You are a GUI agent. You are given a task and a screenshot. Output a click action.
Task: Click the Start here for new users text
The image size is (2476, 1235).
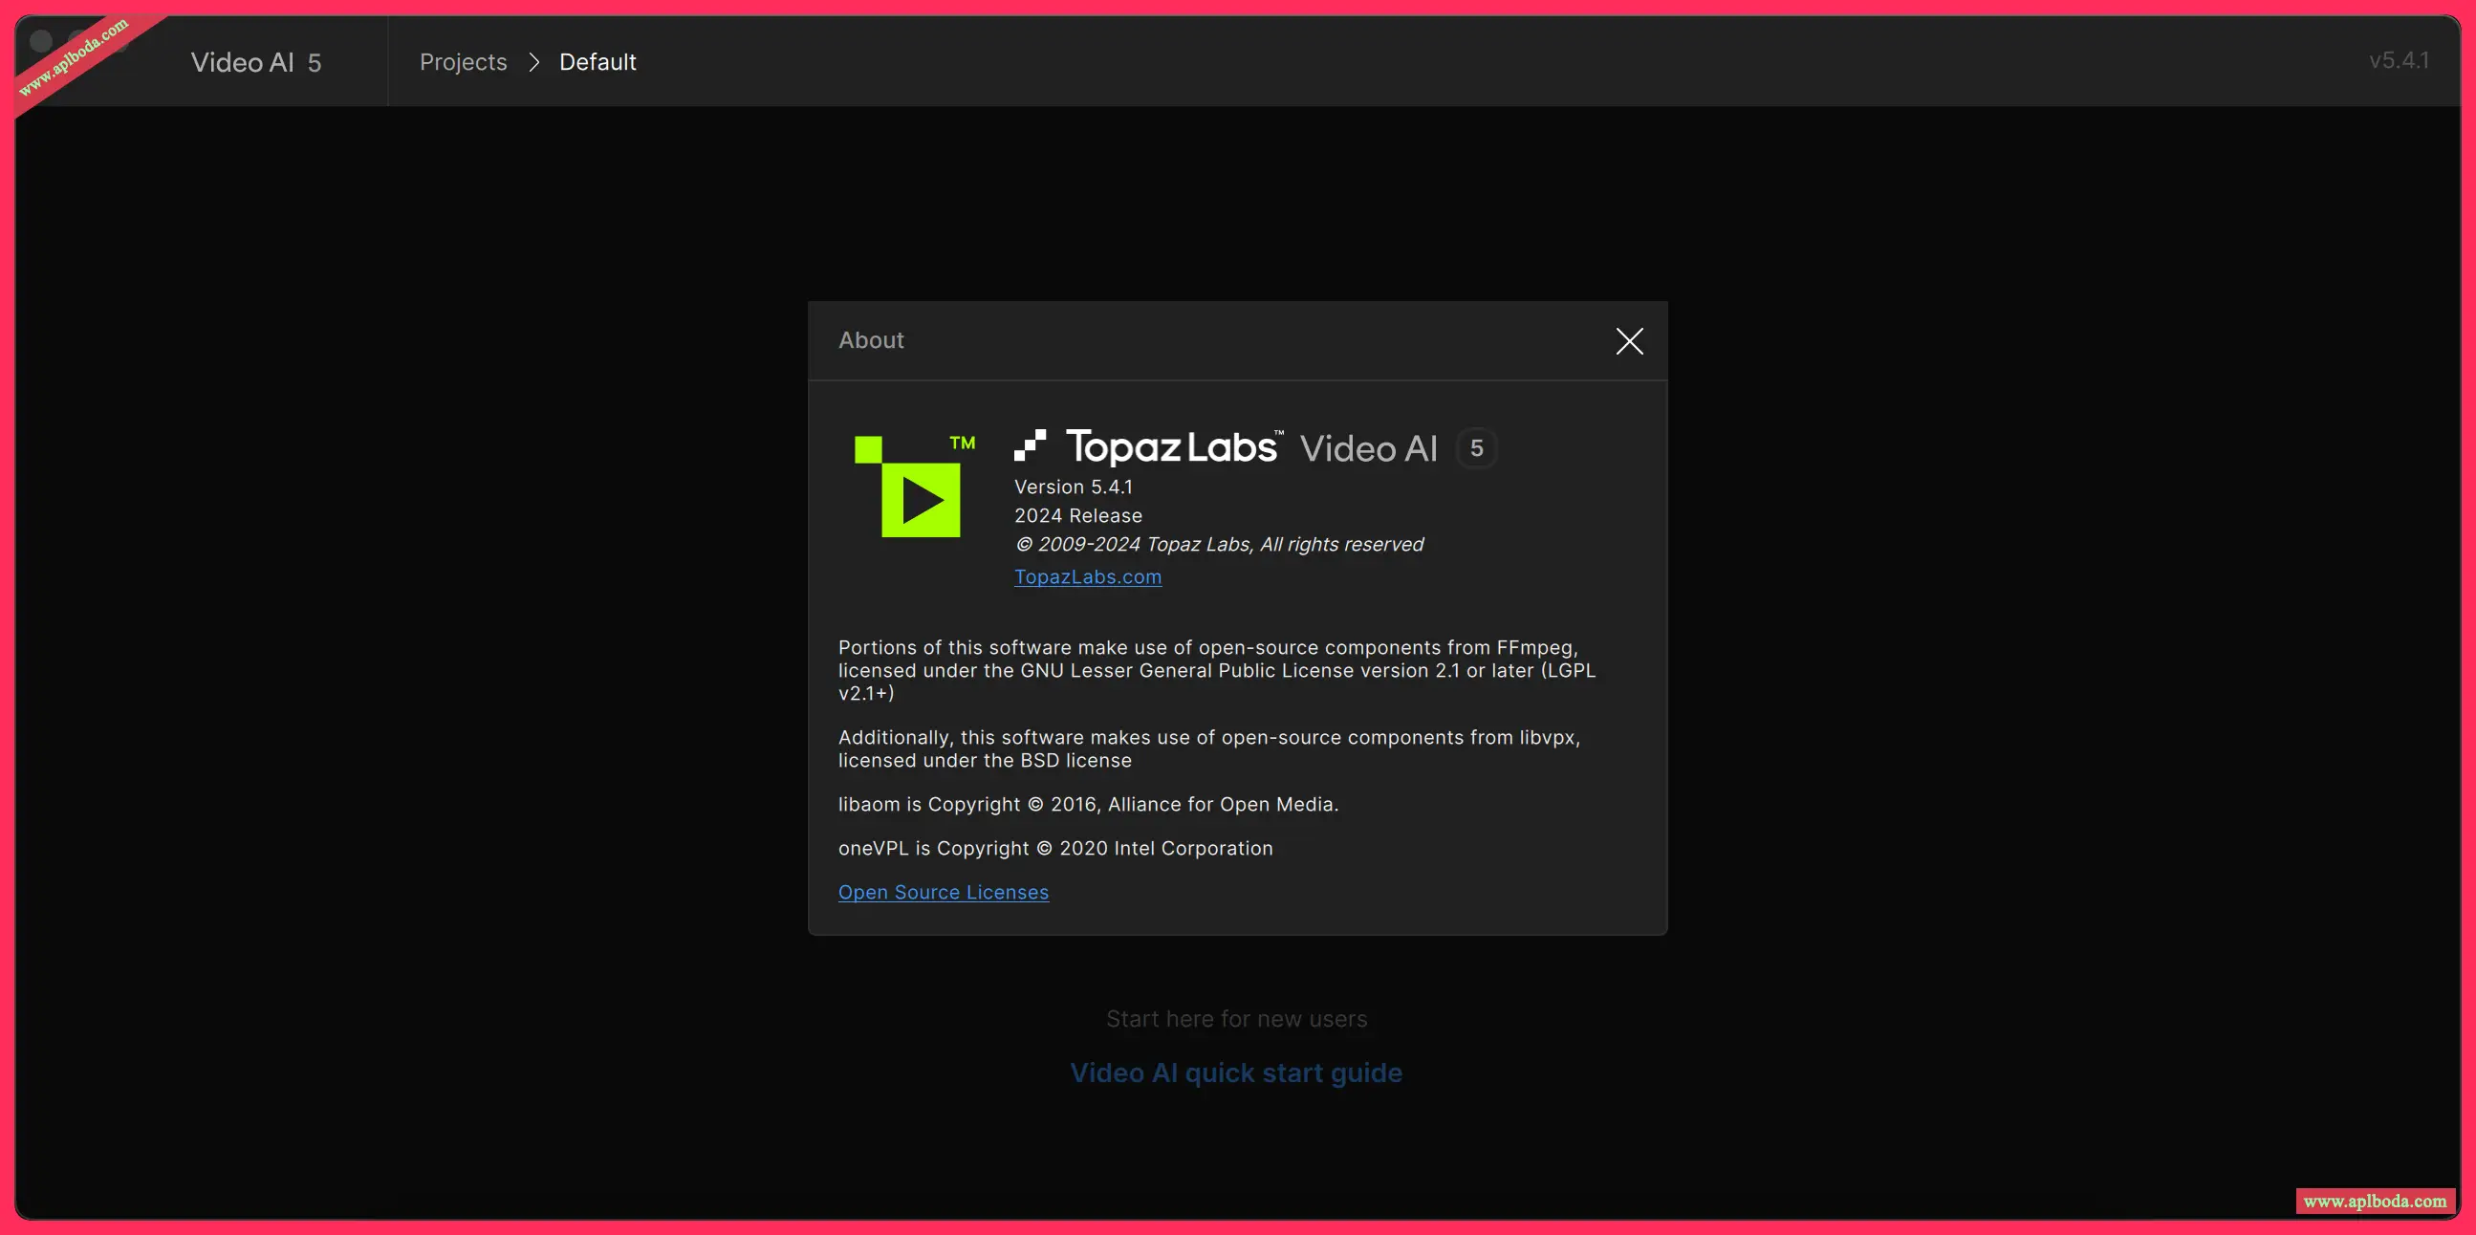tap(1236, 1019)
